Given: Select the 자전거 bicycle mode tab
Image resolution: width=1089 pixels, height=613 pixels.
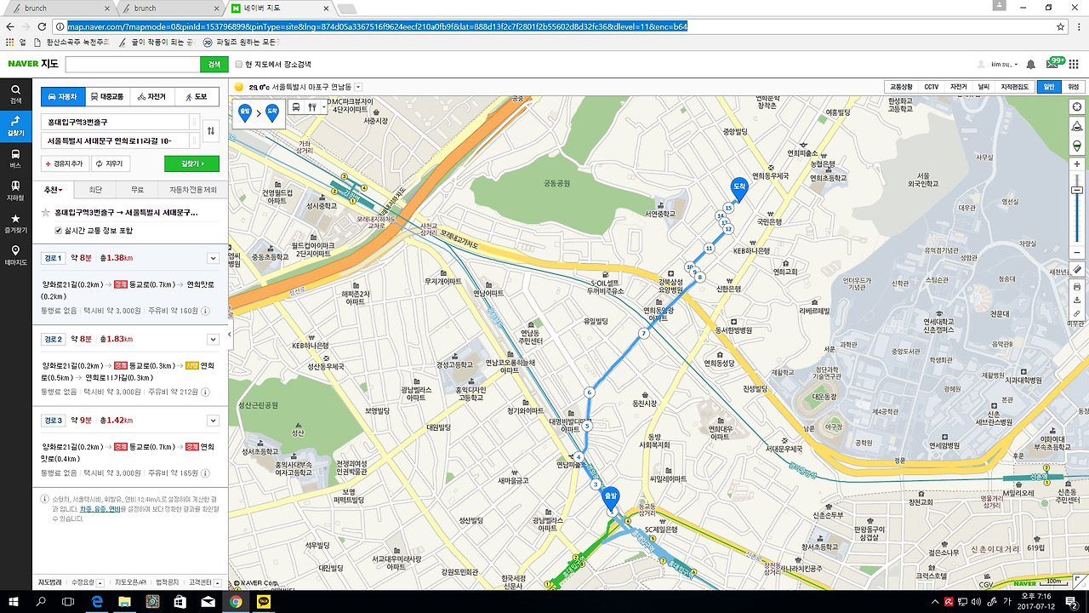Looking at the screenshot, I should coord(151,97).
